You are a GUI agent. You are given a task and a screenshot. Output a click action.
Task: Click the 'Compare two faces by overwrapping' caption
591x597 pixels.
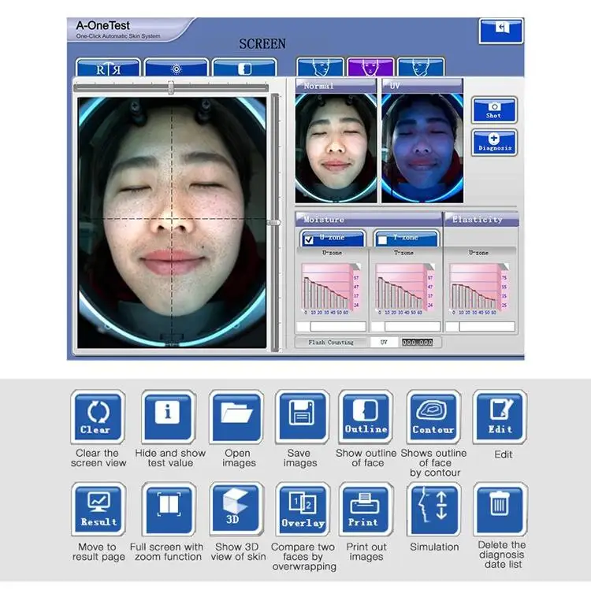pyautogui.click(x=303, y=557)
